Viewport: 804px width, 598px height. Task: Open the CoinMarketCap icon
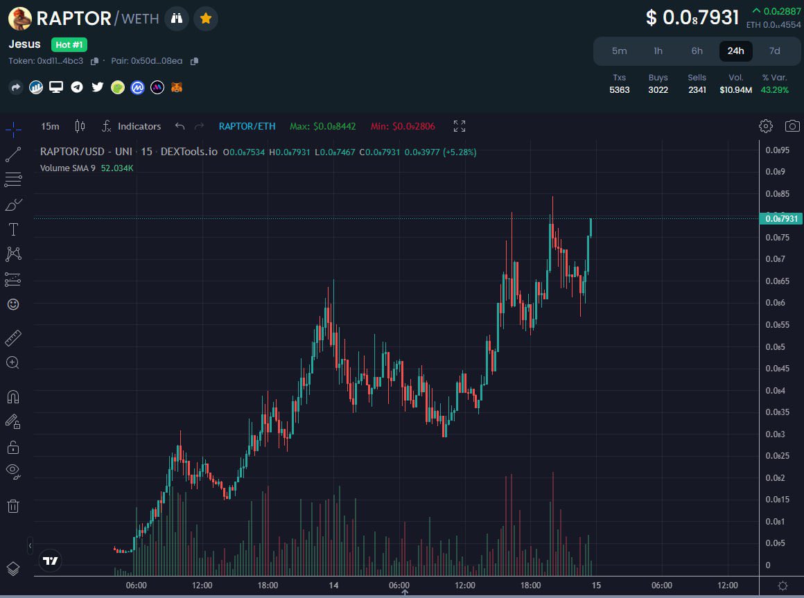pyautogui.click(x=137, y=87)
